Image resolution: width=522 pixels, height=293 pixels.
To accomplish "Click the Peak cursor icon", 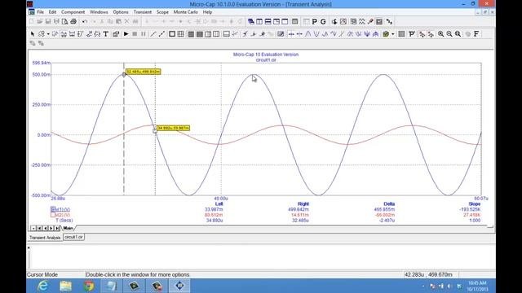I will pos(308,34).
